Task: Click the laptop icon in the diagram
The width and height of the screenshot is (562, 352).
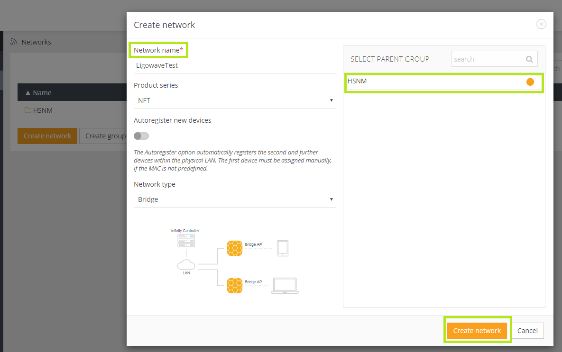Action: point(285,286)
